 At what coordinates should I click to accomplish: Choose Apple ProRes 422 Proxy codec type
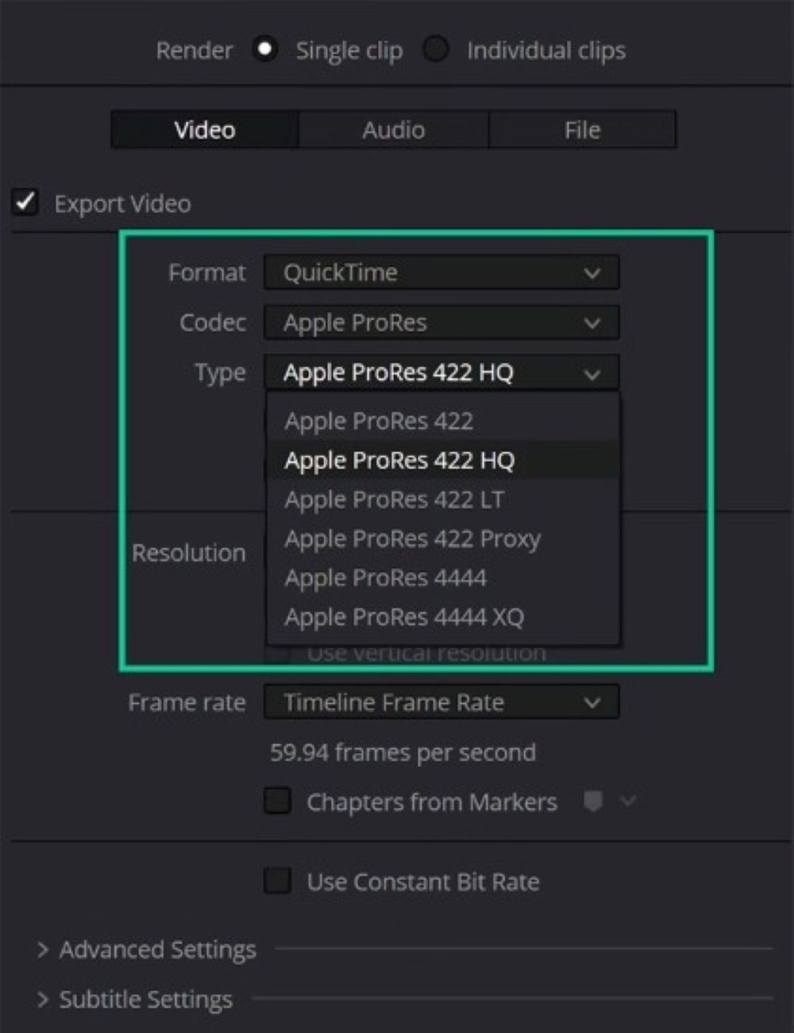point(412,539)
